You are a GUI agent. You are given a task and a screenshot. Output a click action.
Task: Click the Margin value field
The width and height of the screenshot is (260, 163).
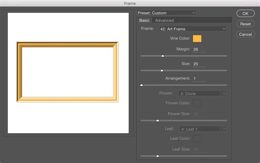pyautogui.click(x=199, y=49)
